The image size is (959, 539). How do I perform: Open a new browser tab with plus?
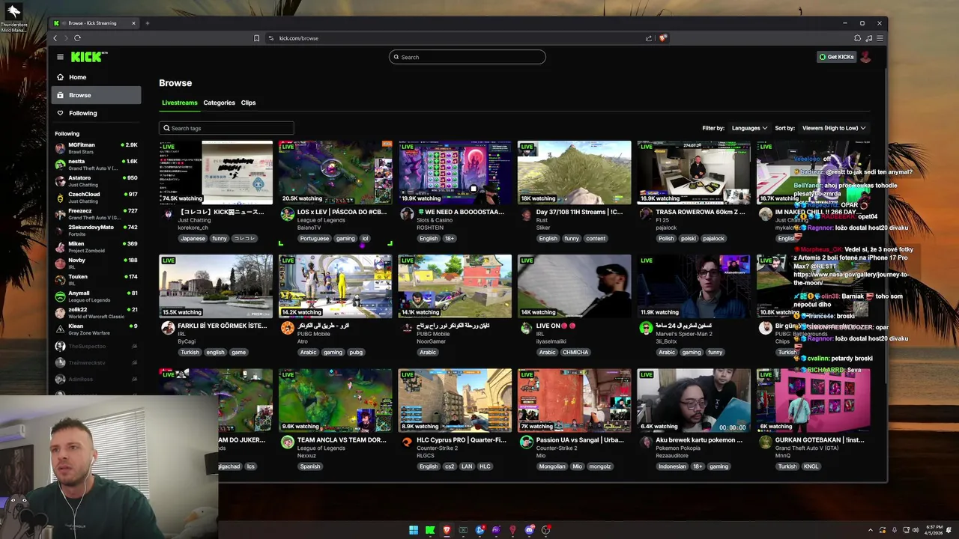pos(148,23)
